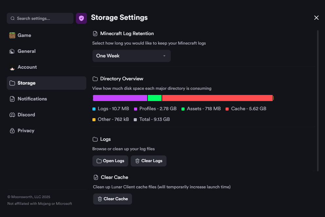
Task: Click the trash icon inside Clear Cache
Action: coord(100,199)
